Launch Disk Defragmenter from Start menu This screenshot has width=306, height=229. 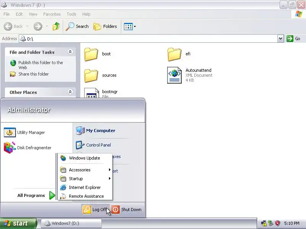28,148
